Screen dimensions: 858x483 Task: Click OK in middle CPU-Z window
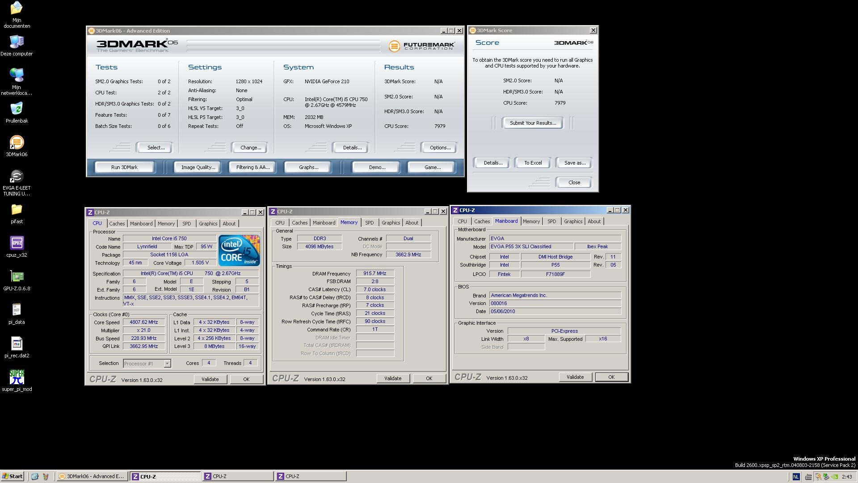[429, 378]
